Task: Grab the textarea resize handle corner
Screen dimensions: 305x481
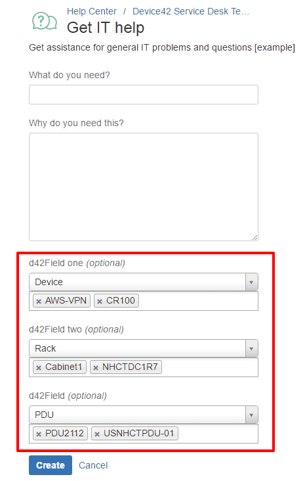Action: (254, 237)
